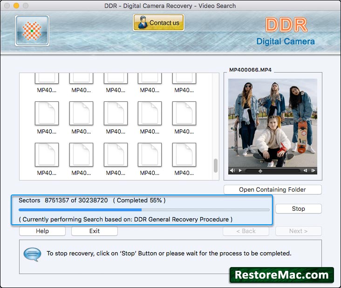Image resolution: width=341 pixels, height=288 pixels.
Task: Select fifth file icon in bottom row
Action: (x=184, y=155)
